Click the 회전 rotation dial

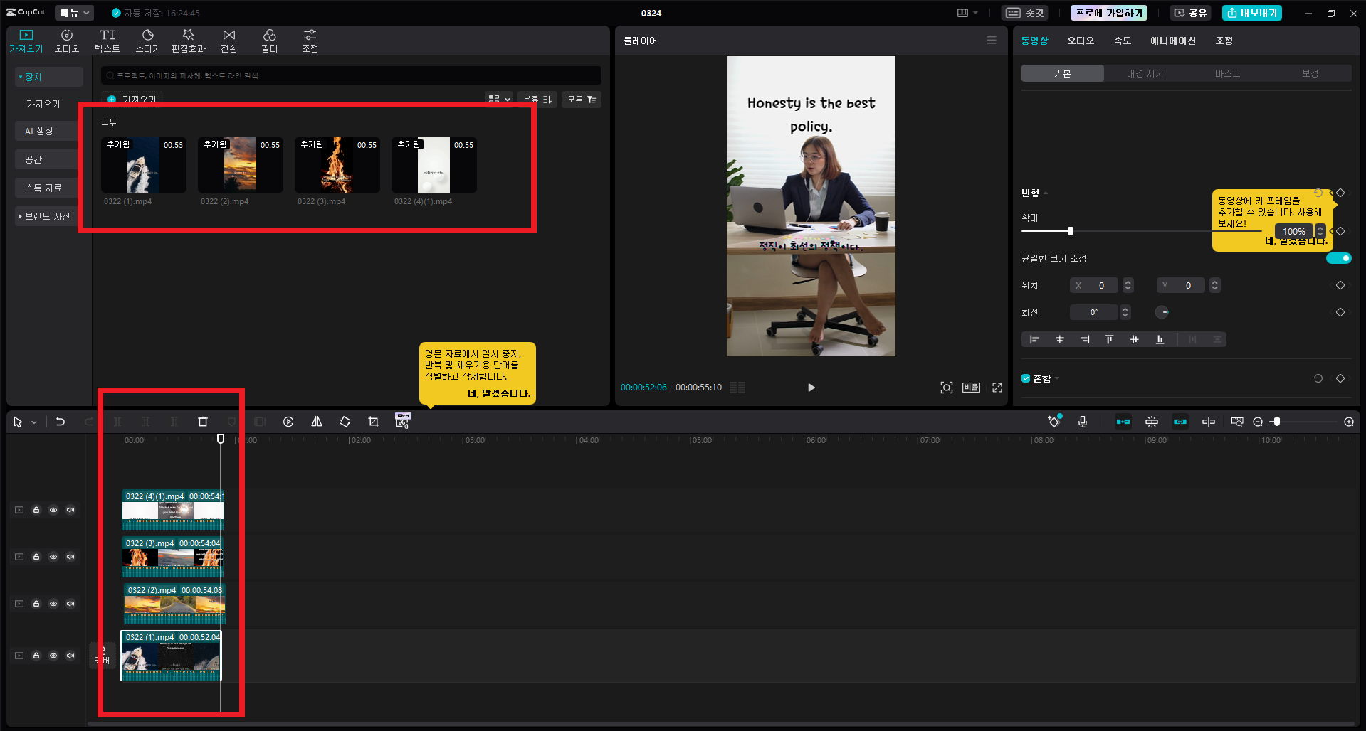(x=1162, y=312)
